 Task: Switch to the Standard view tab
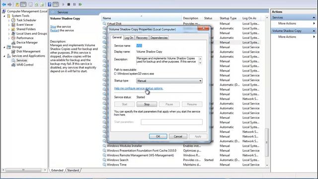[x=73, y=170]
